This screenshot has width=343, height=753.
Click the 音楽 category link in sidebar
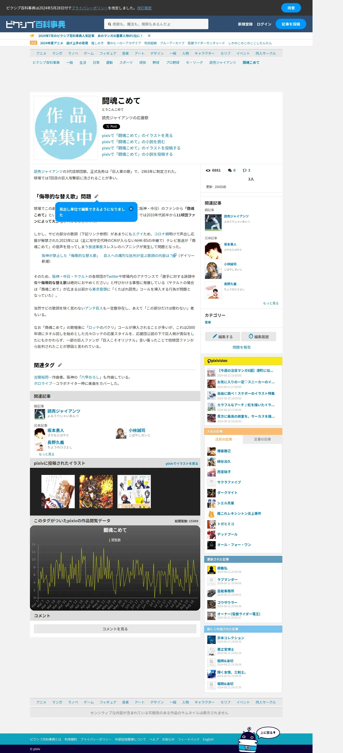[x=208, y=322]
